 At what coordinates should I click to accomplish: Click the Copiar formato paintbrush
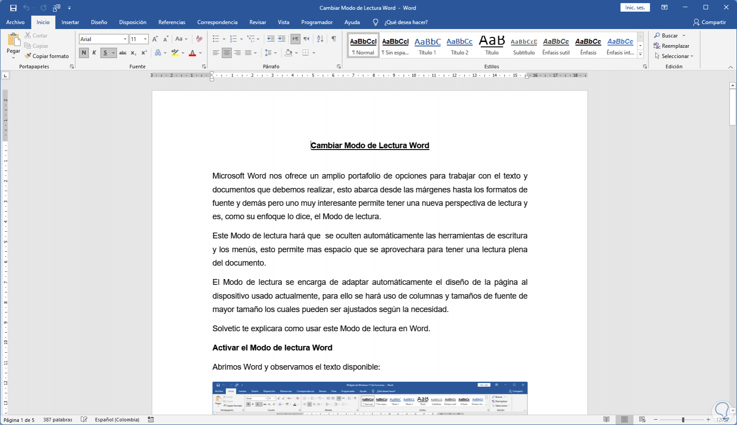tap(47, 56)
